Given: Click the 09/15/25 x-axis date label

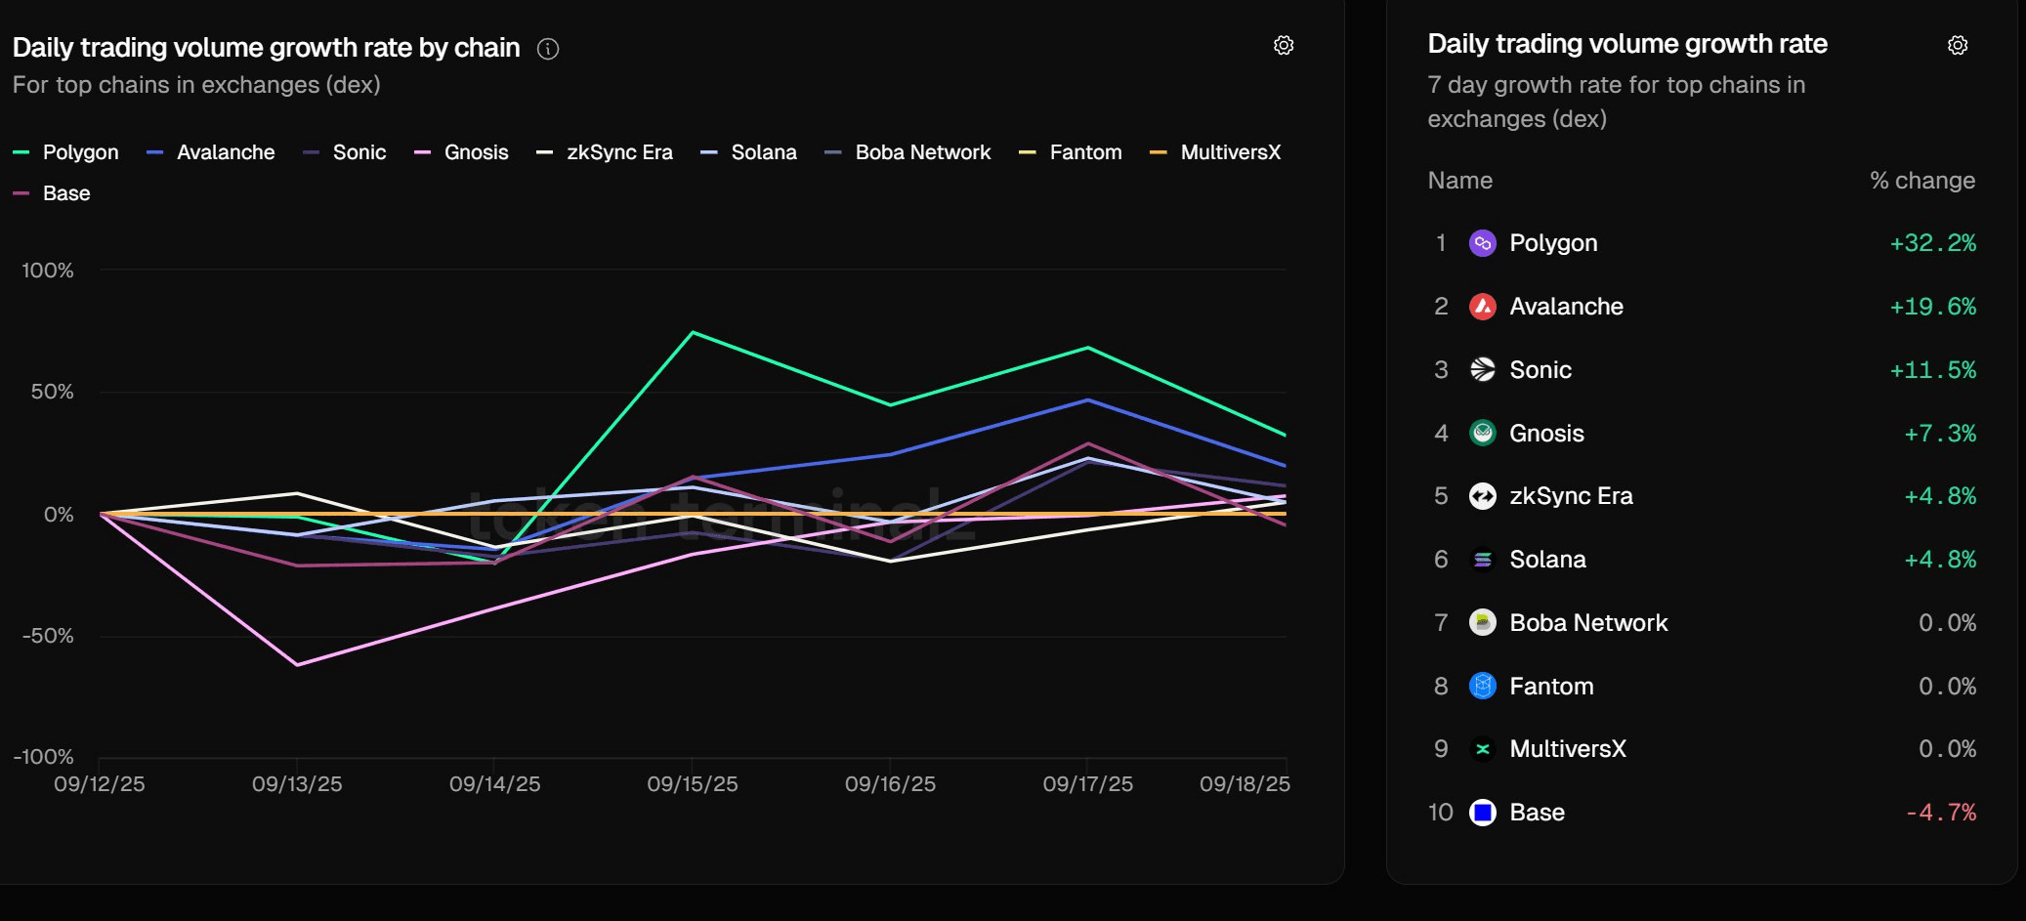Looking at the screenshot, I should pyautogui.click(x=693, y=784).
